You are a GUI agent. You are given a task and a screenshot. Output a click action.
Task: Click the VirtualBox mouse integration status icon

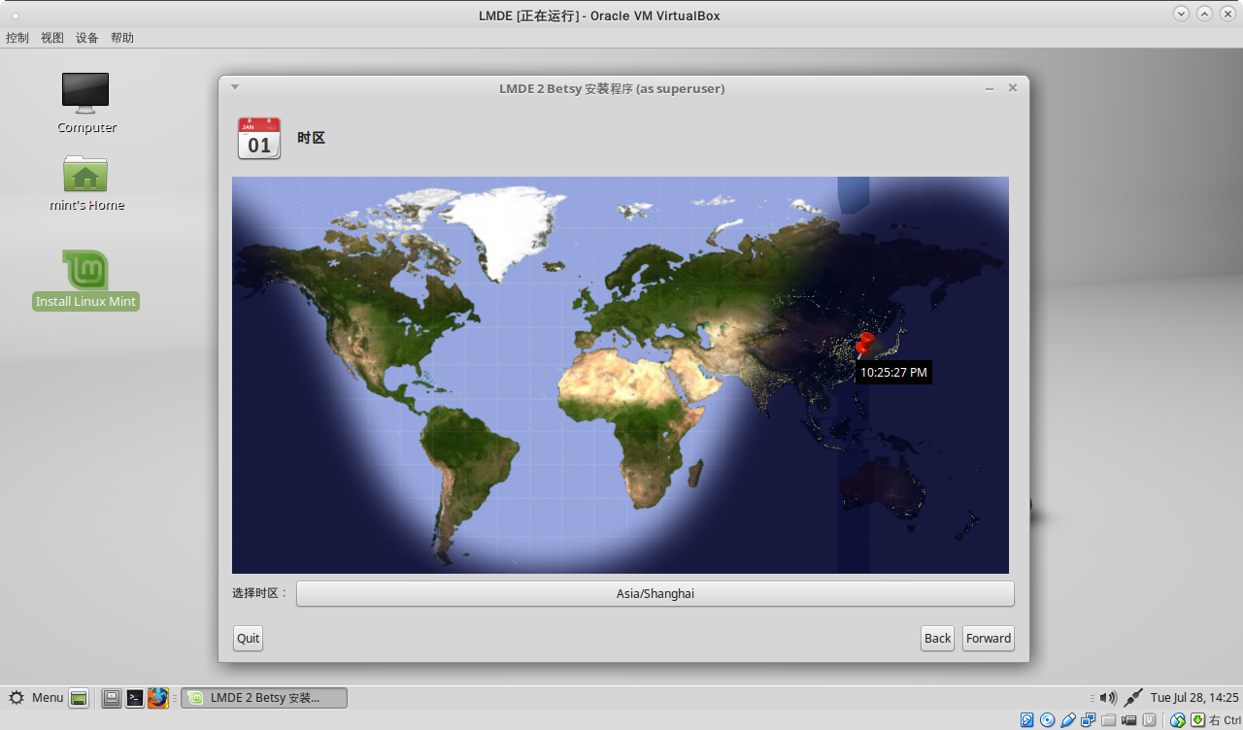tap(1177, 720)
